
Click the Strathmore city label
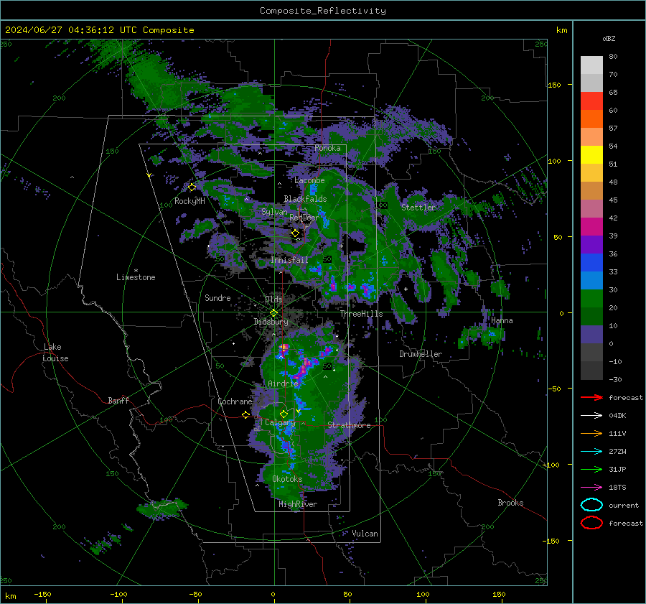[x=349, y=425]
